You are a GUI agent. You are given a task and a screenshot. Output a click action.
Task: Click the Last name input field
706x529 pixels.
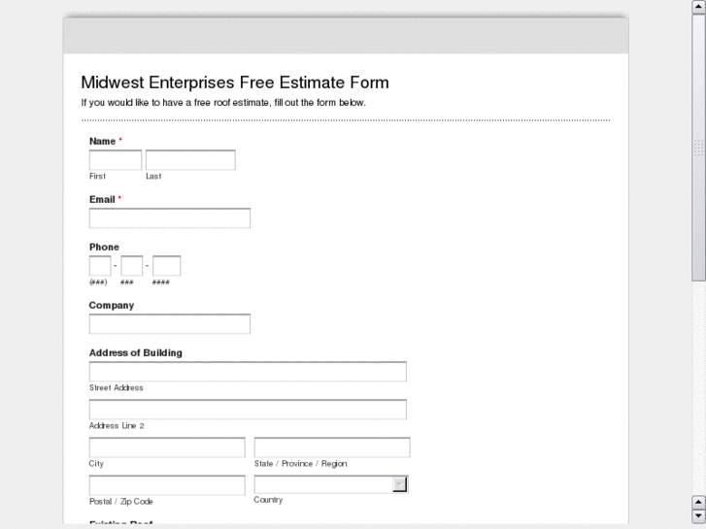(x=190, y=160)
